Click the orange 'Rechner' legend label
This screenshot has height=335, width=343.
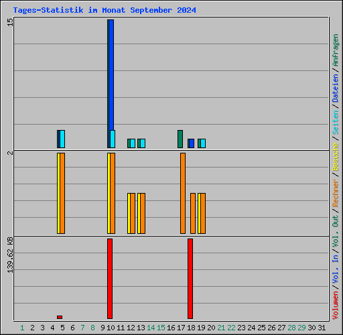pyautogui.click(x=336, y=193)
